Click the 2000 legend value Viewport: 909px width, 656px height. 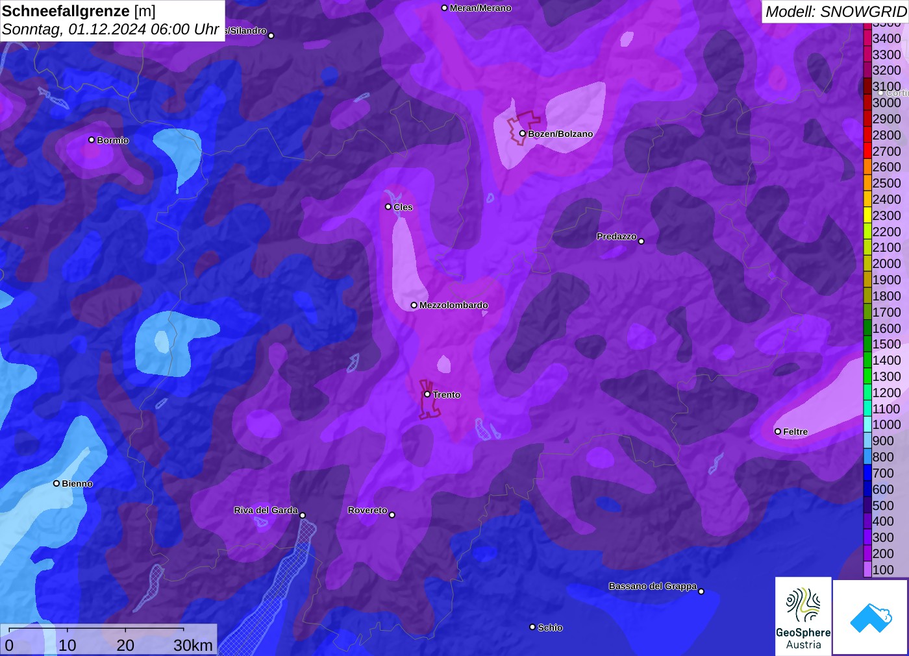[886, 263]
